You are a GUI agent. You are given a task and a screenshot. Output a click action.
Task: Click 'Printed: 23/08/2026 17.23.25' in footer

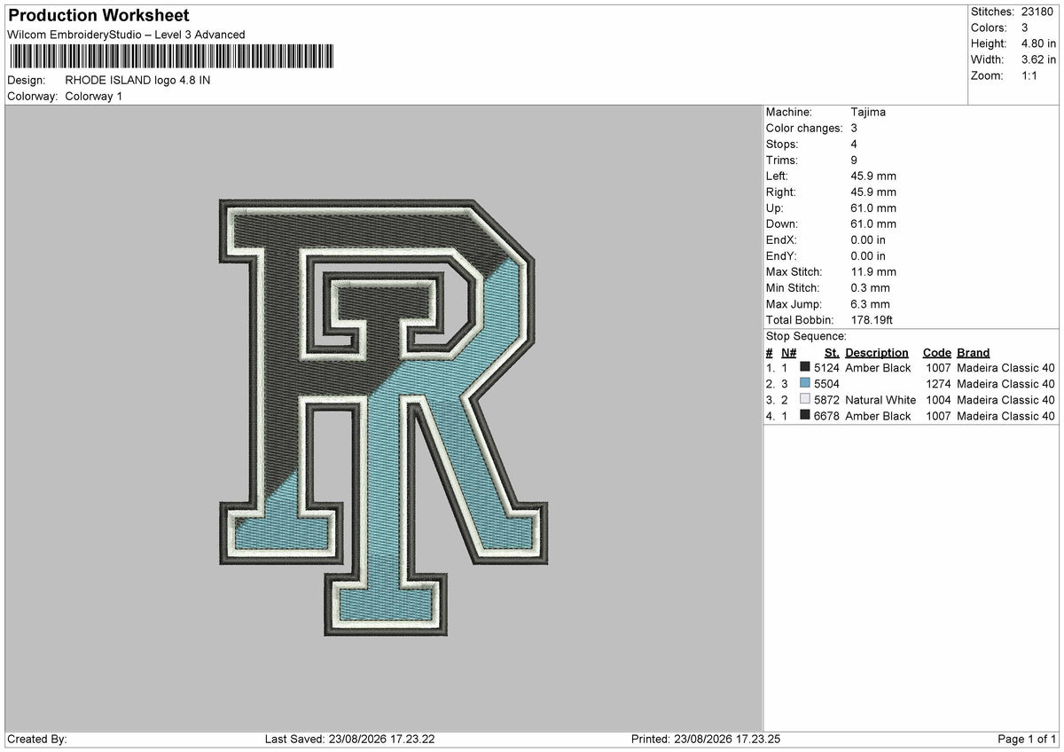click(706, 739)
